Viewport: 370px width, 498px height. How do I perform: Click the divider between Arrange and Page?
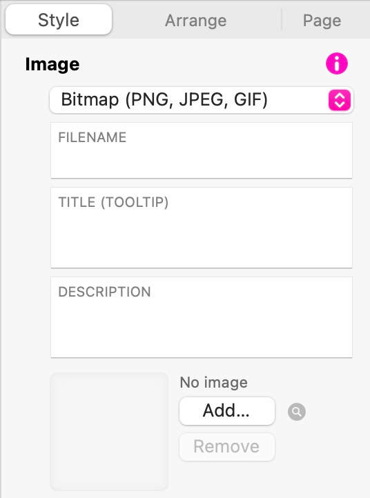[282, 20]
